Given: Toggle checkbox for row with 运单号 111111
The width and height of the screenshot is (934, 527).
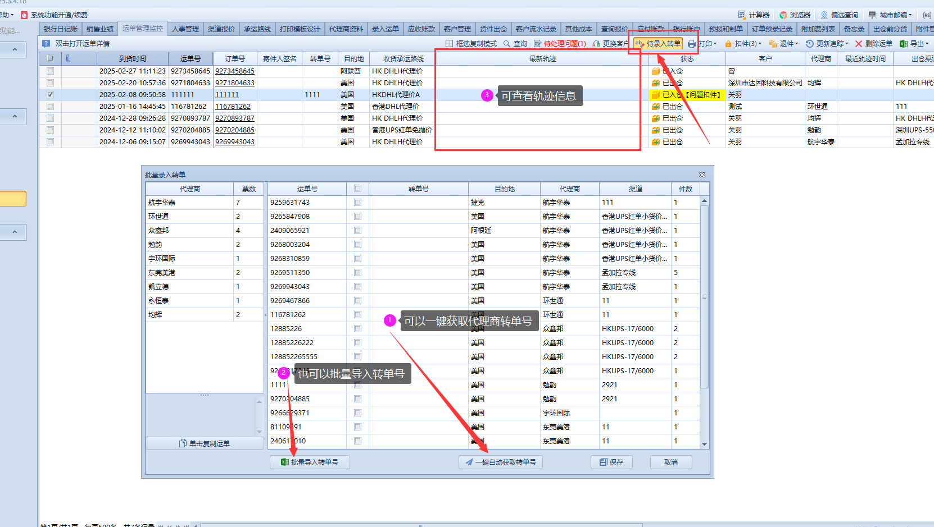Looking at the screenshot, I should [x=51, y=95].
